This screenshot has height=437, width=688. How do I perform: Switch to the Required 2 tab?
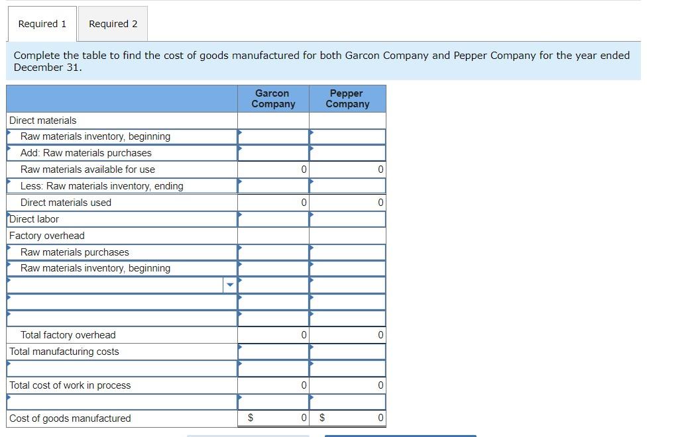[113, 23]
